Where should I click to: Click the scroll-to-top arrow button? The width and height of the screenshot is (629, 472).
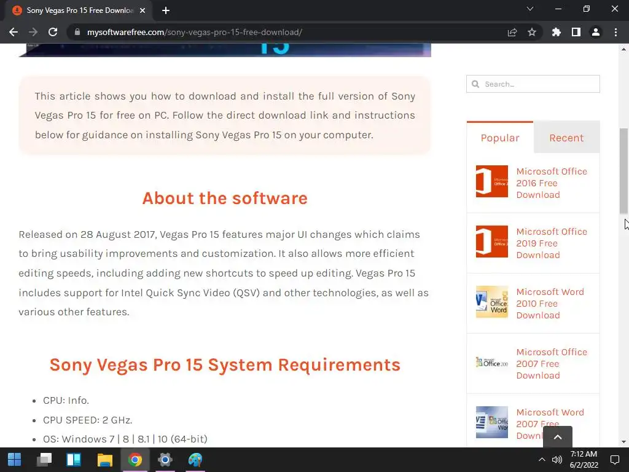558,437
